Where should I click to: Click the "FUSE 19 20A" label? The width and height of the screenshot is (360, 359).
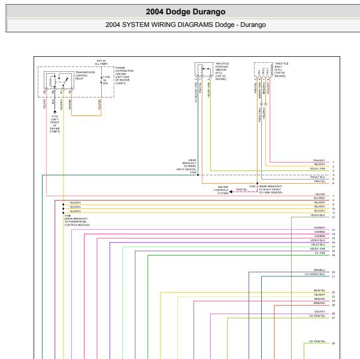point(106,80)
